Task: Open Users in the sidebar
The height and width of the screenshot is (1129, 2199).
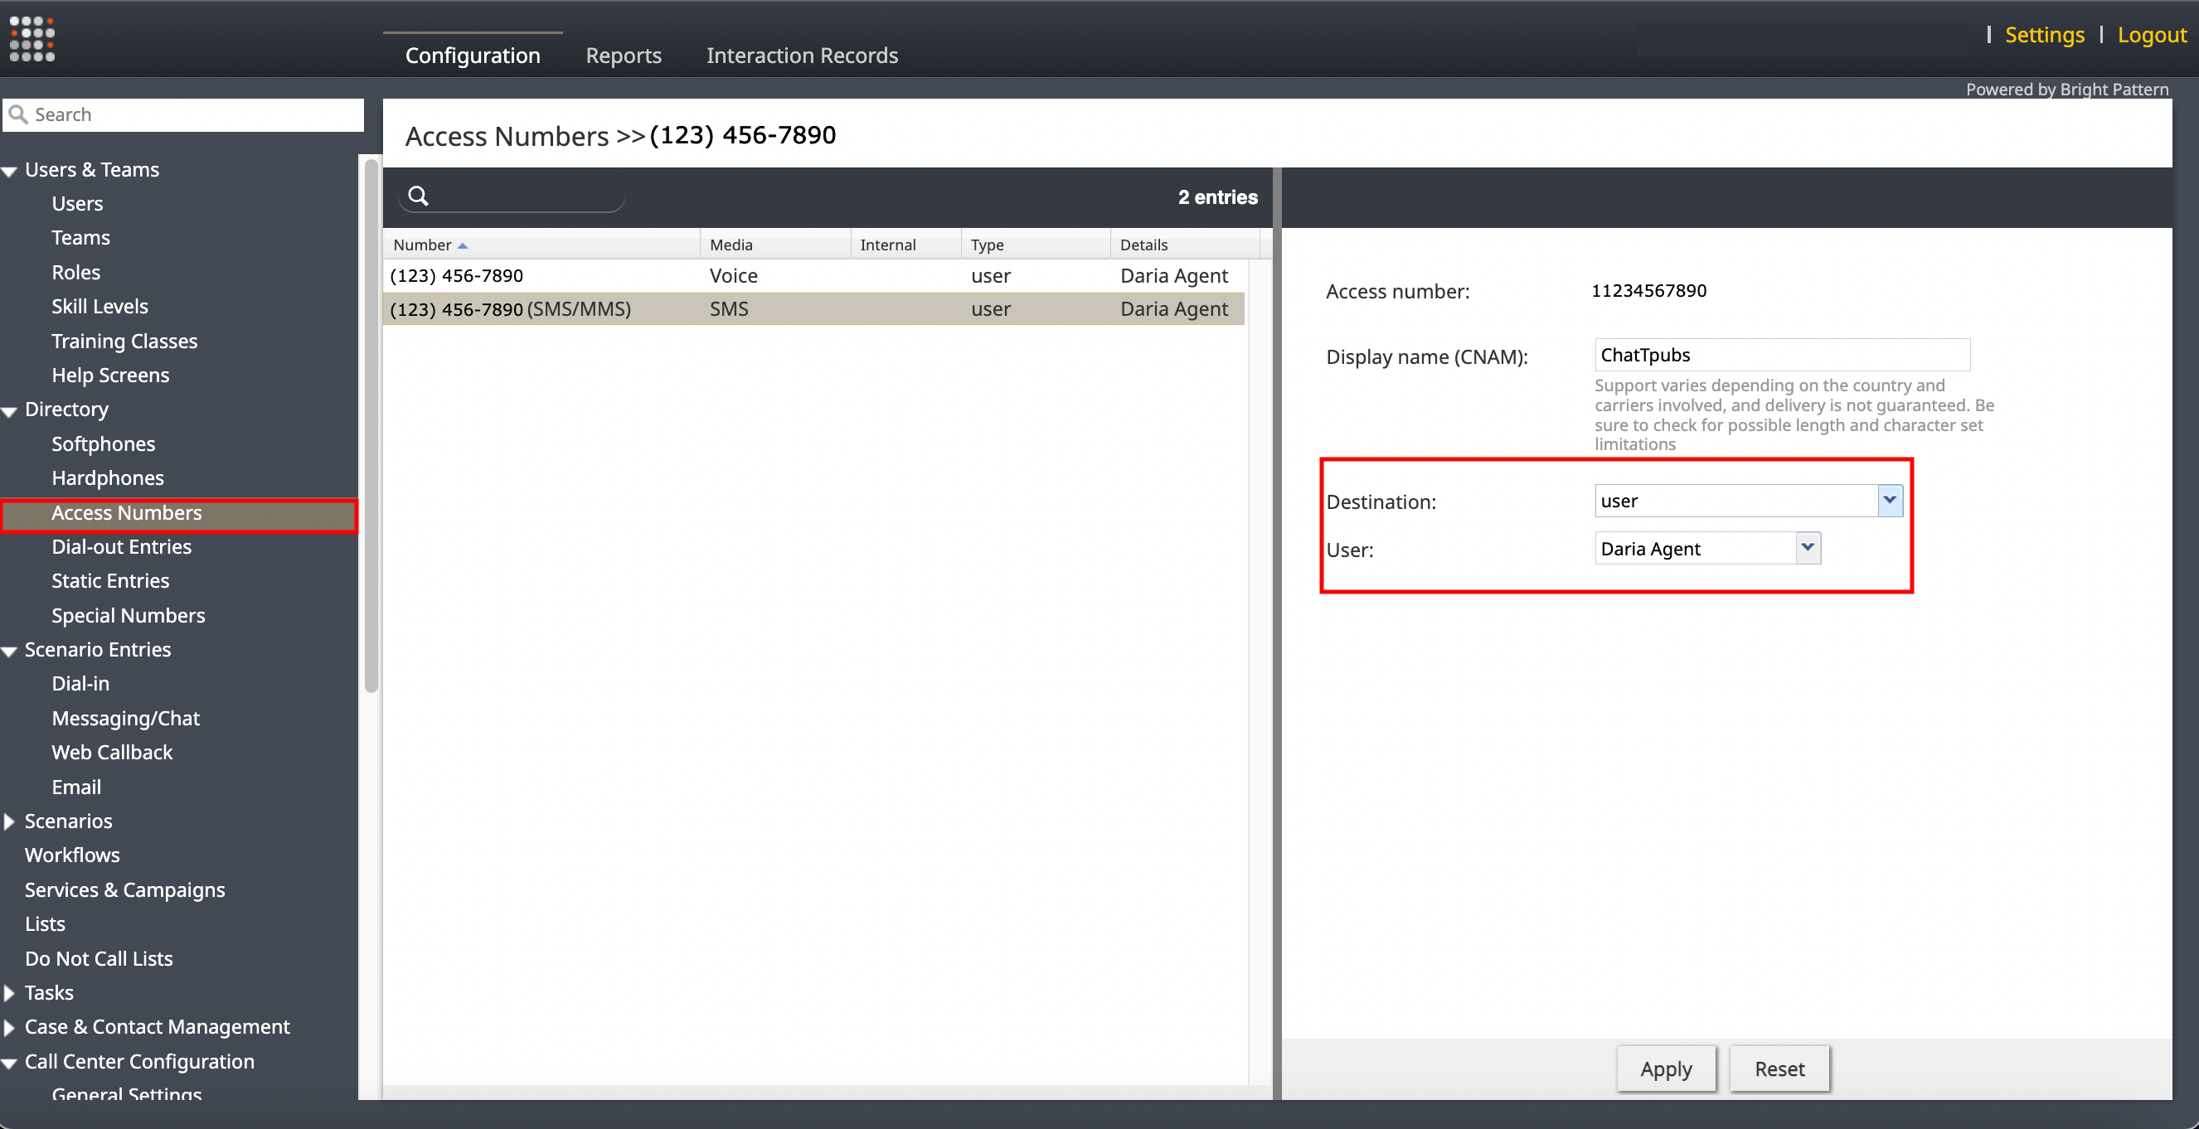Action: pos(77,203)
